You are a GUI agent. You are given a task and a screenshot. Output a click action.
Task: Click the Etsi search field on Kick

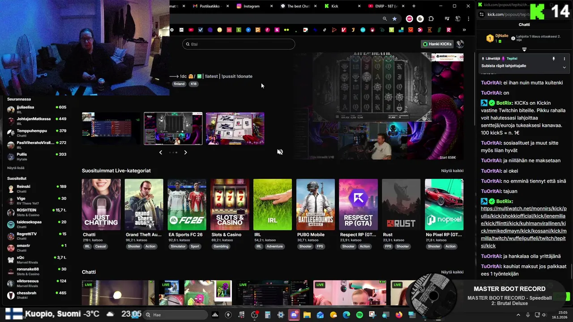pyautogui.click(x=239, y=44)
